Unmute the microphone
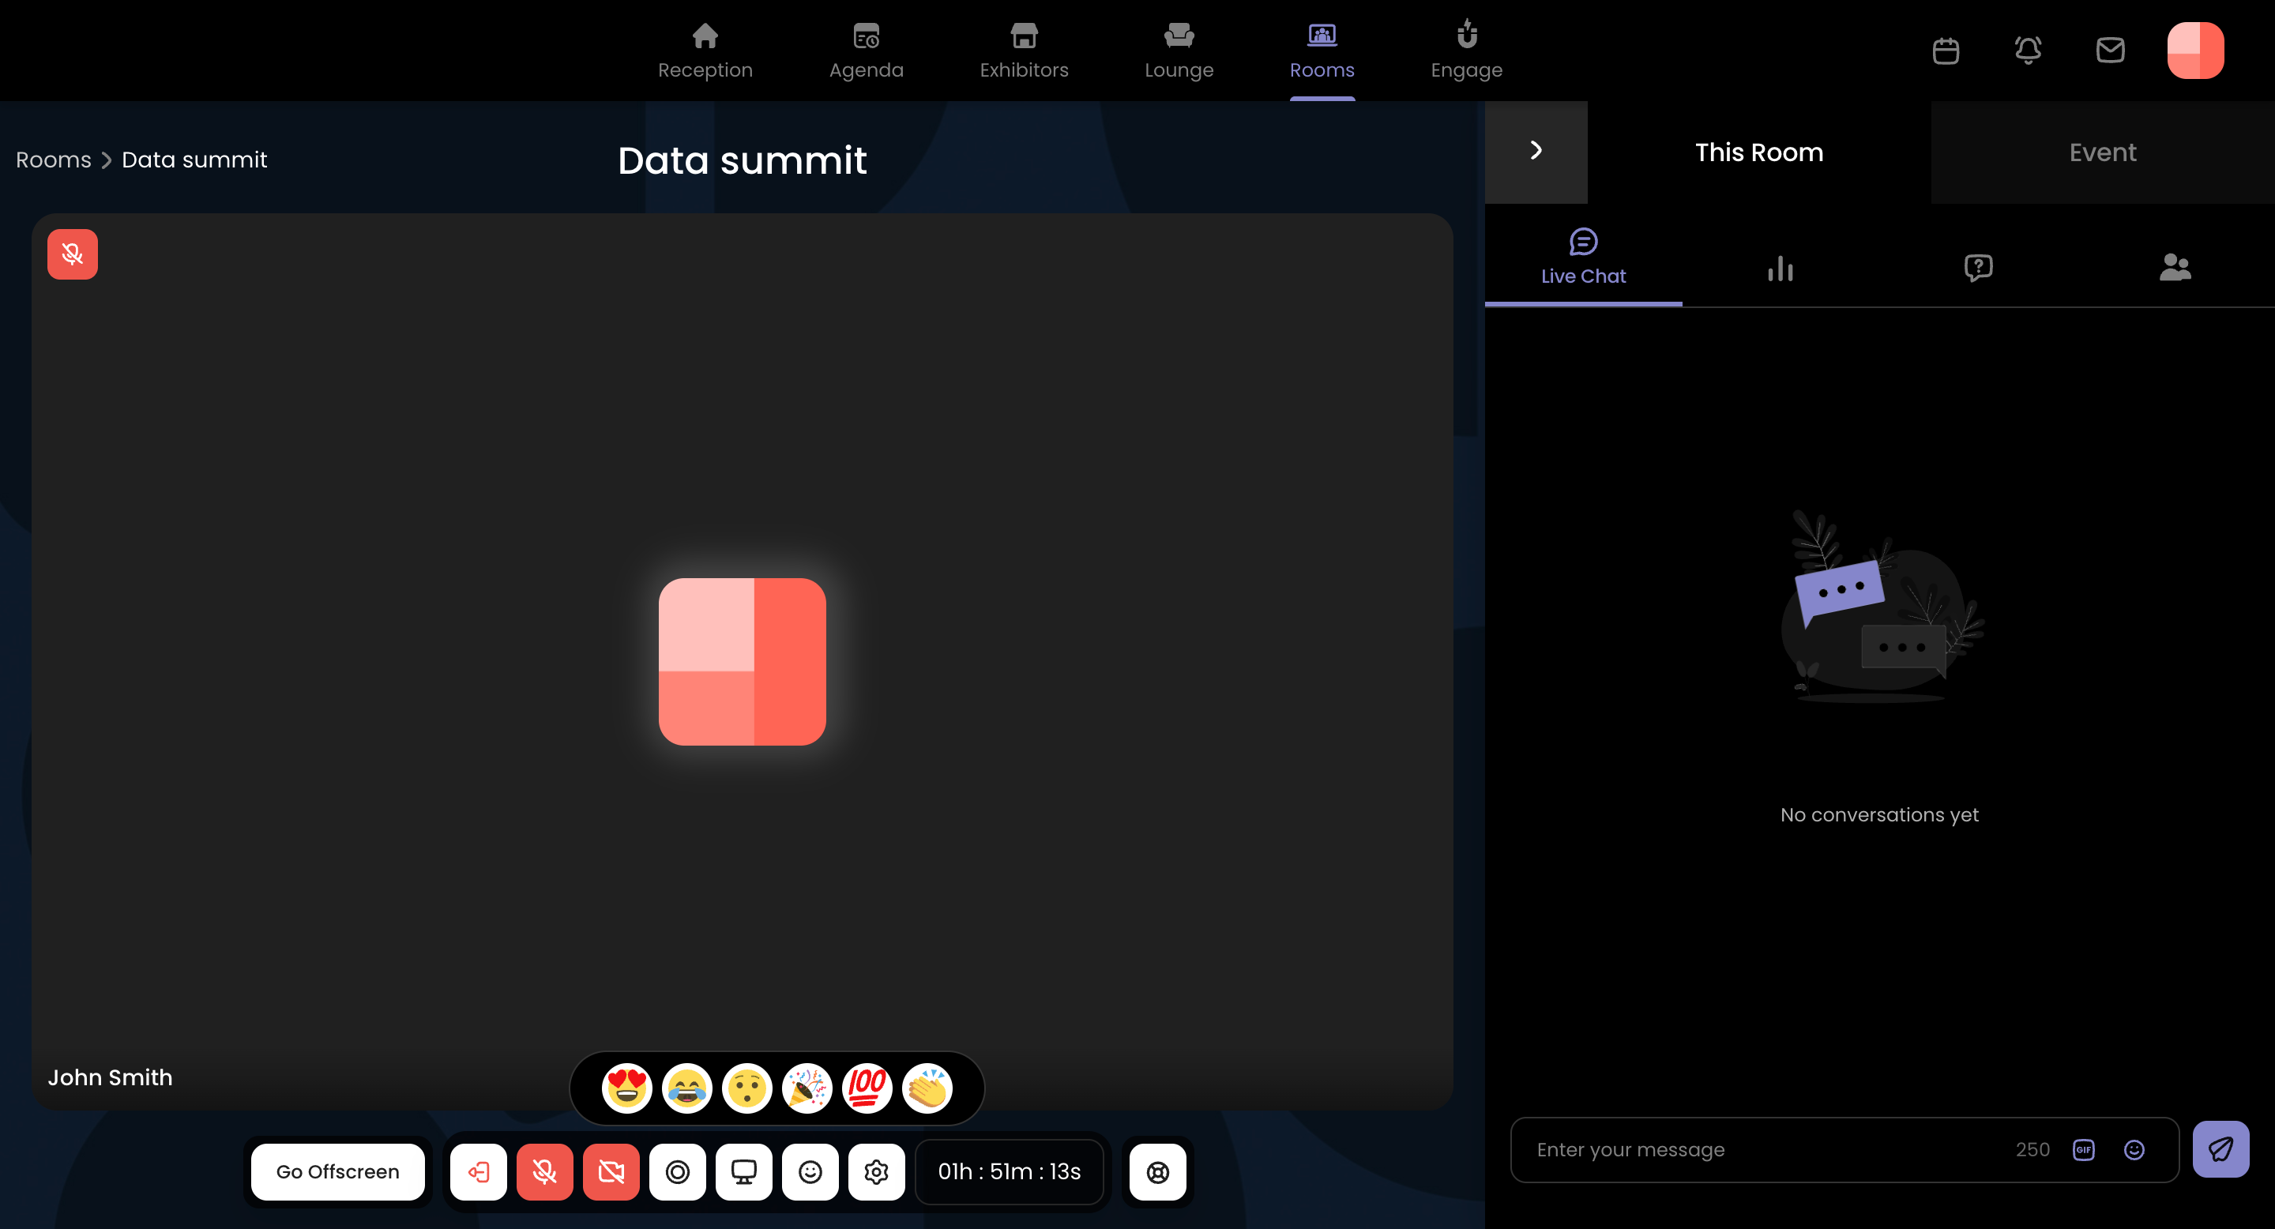The image size is (2275, 1229). coord(545,1171)
